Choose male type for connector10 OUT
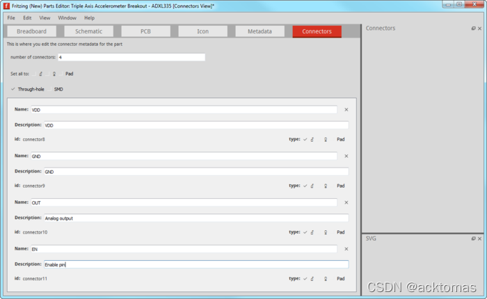The width and height of the screenshot is (487, 299). coord(309,232)
